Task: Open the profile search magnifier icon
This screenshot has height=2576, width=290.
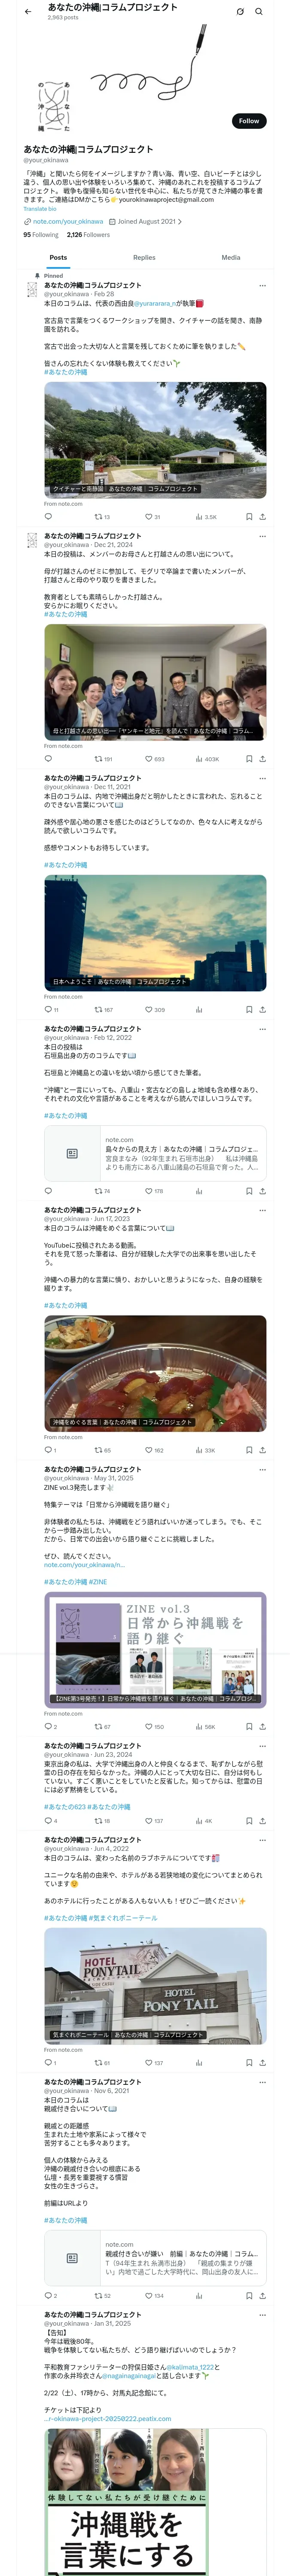Action: [259, 12]
